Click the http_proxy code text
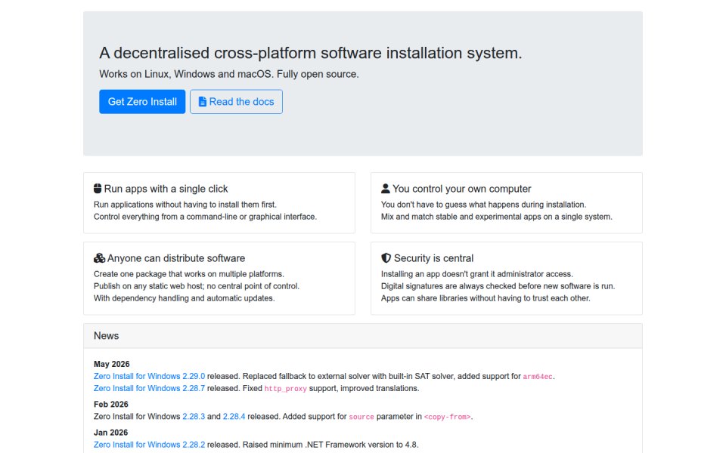This screenshot has height=453, width=726. pos(286,389)
